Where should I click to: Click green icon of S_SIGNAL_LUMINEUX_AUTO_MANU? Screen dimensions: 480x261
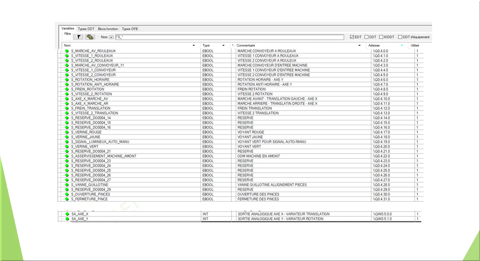[67, 142]
